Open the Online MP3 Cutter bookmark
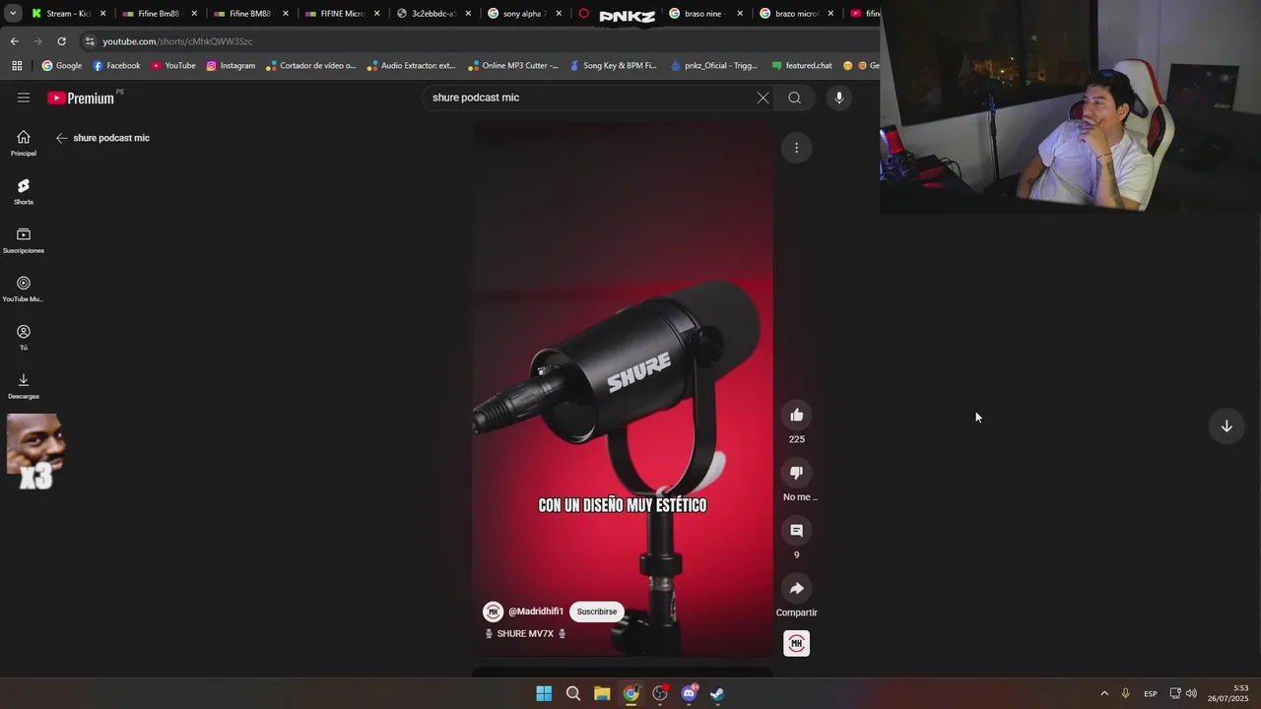The width and height of the screenshot is (1261, 709). click(x=513, y=66)
